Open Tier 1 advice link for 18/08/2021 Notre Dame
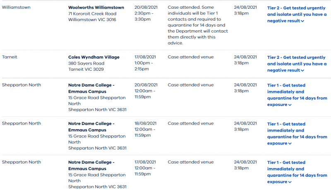 tap(297, 134)
